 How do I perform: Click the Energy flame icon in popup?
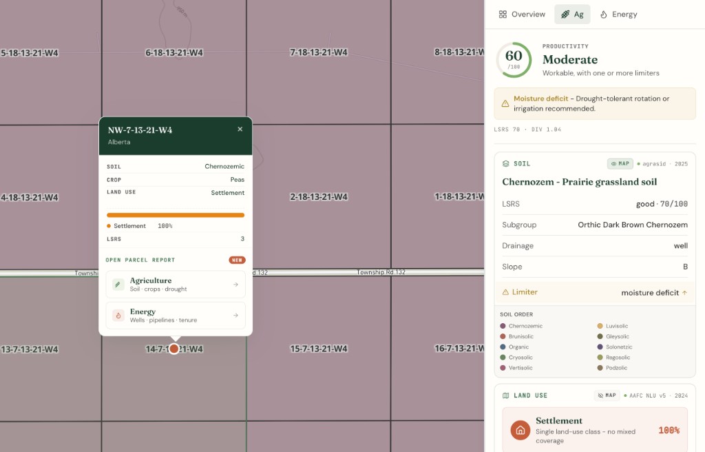[118, 316]
